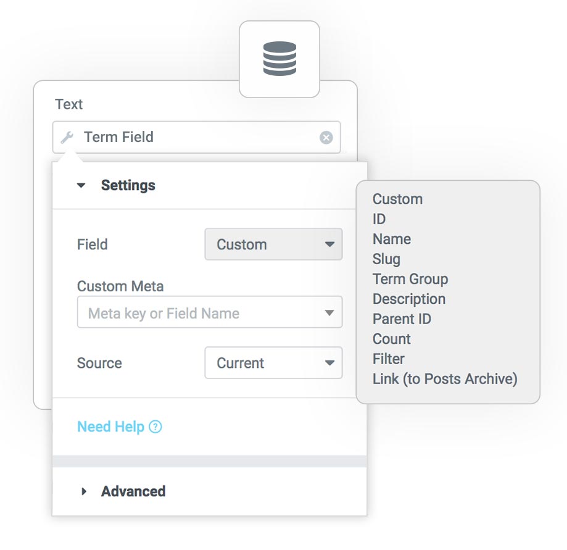Screen dimensions: 567x550
Task: Click the Meta key or Field Name input
Action: click(x=210, y=312)
